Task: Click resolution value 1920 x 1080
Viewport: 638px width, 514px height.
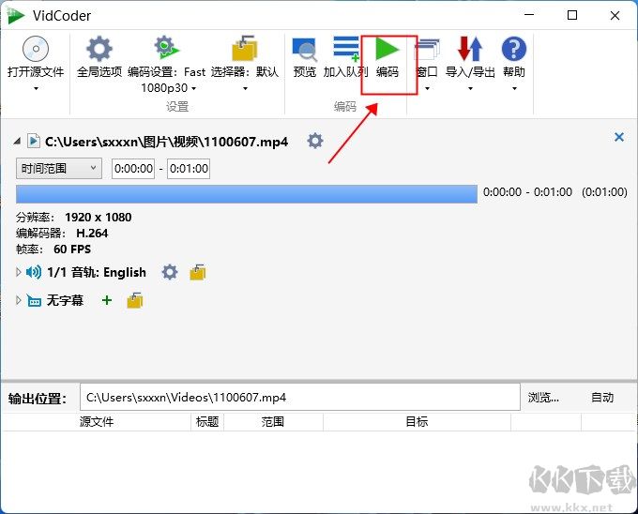Action: click(99, 218)
